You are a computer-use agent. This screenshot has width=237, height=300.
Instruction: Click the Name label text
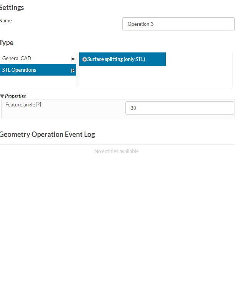pyautogui.click(x=6, y=21)
